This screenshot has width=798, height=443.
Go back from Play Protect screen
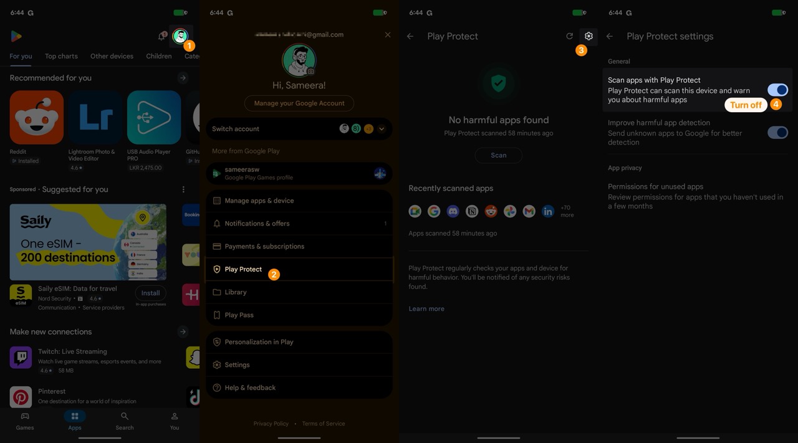click(x=410, y=36)
